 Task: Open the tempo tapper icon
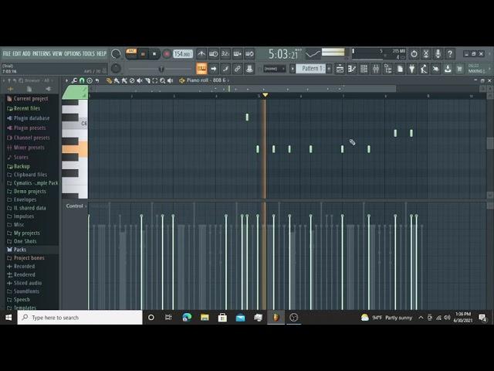[424, 69]
